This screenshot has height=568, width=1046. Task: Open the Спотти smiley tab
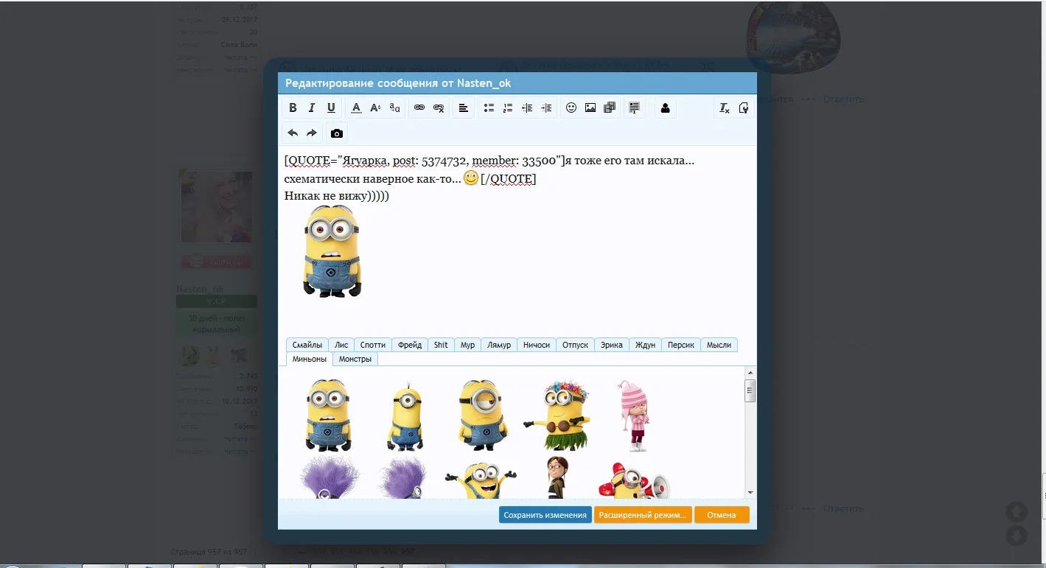click(x=373, y=345)
